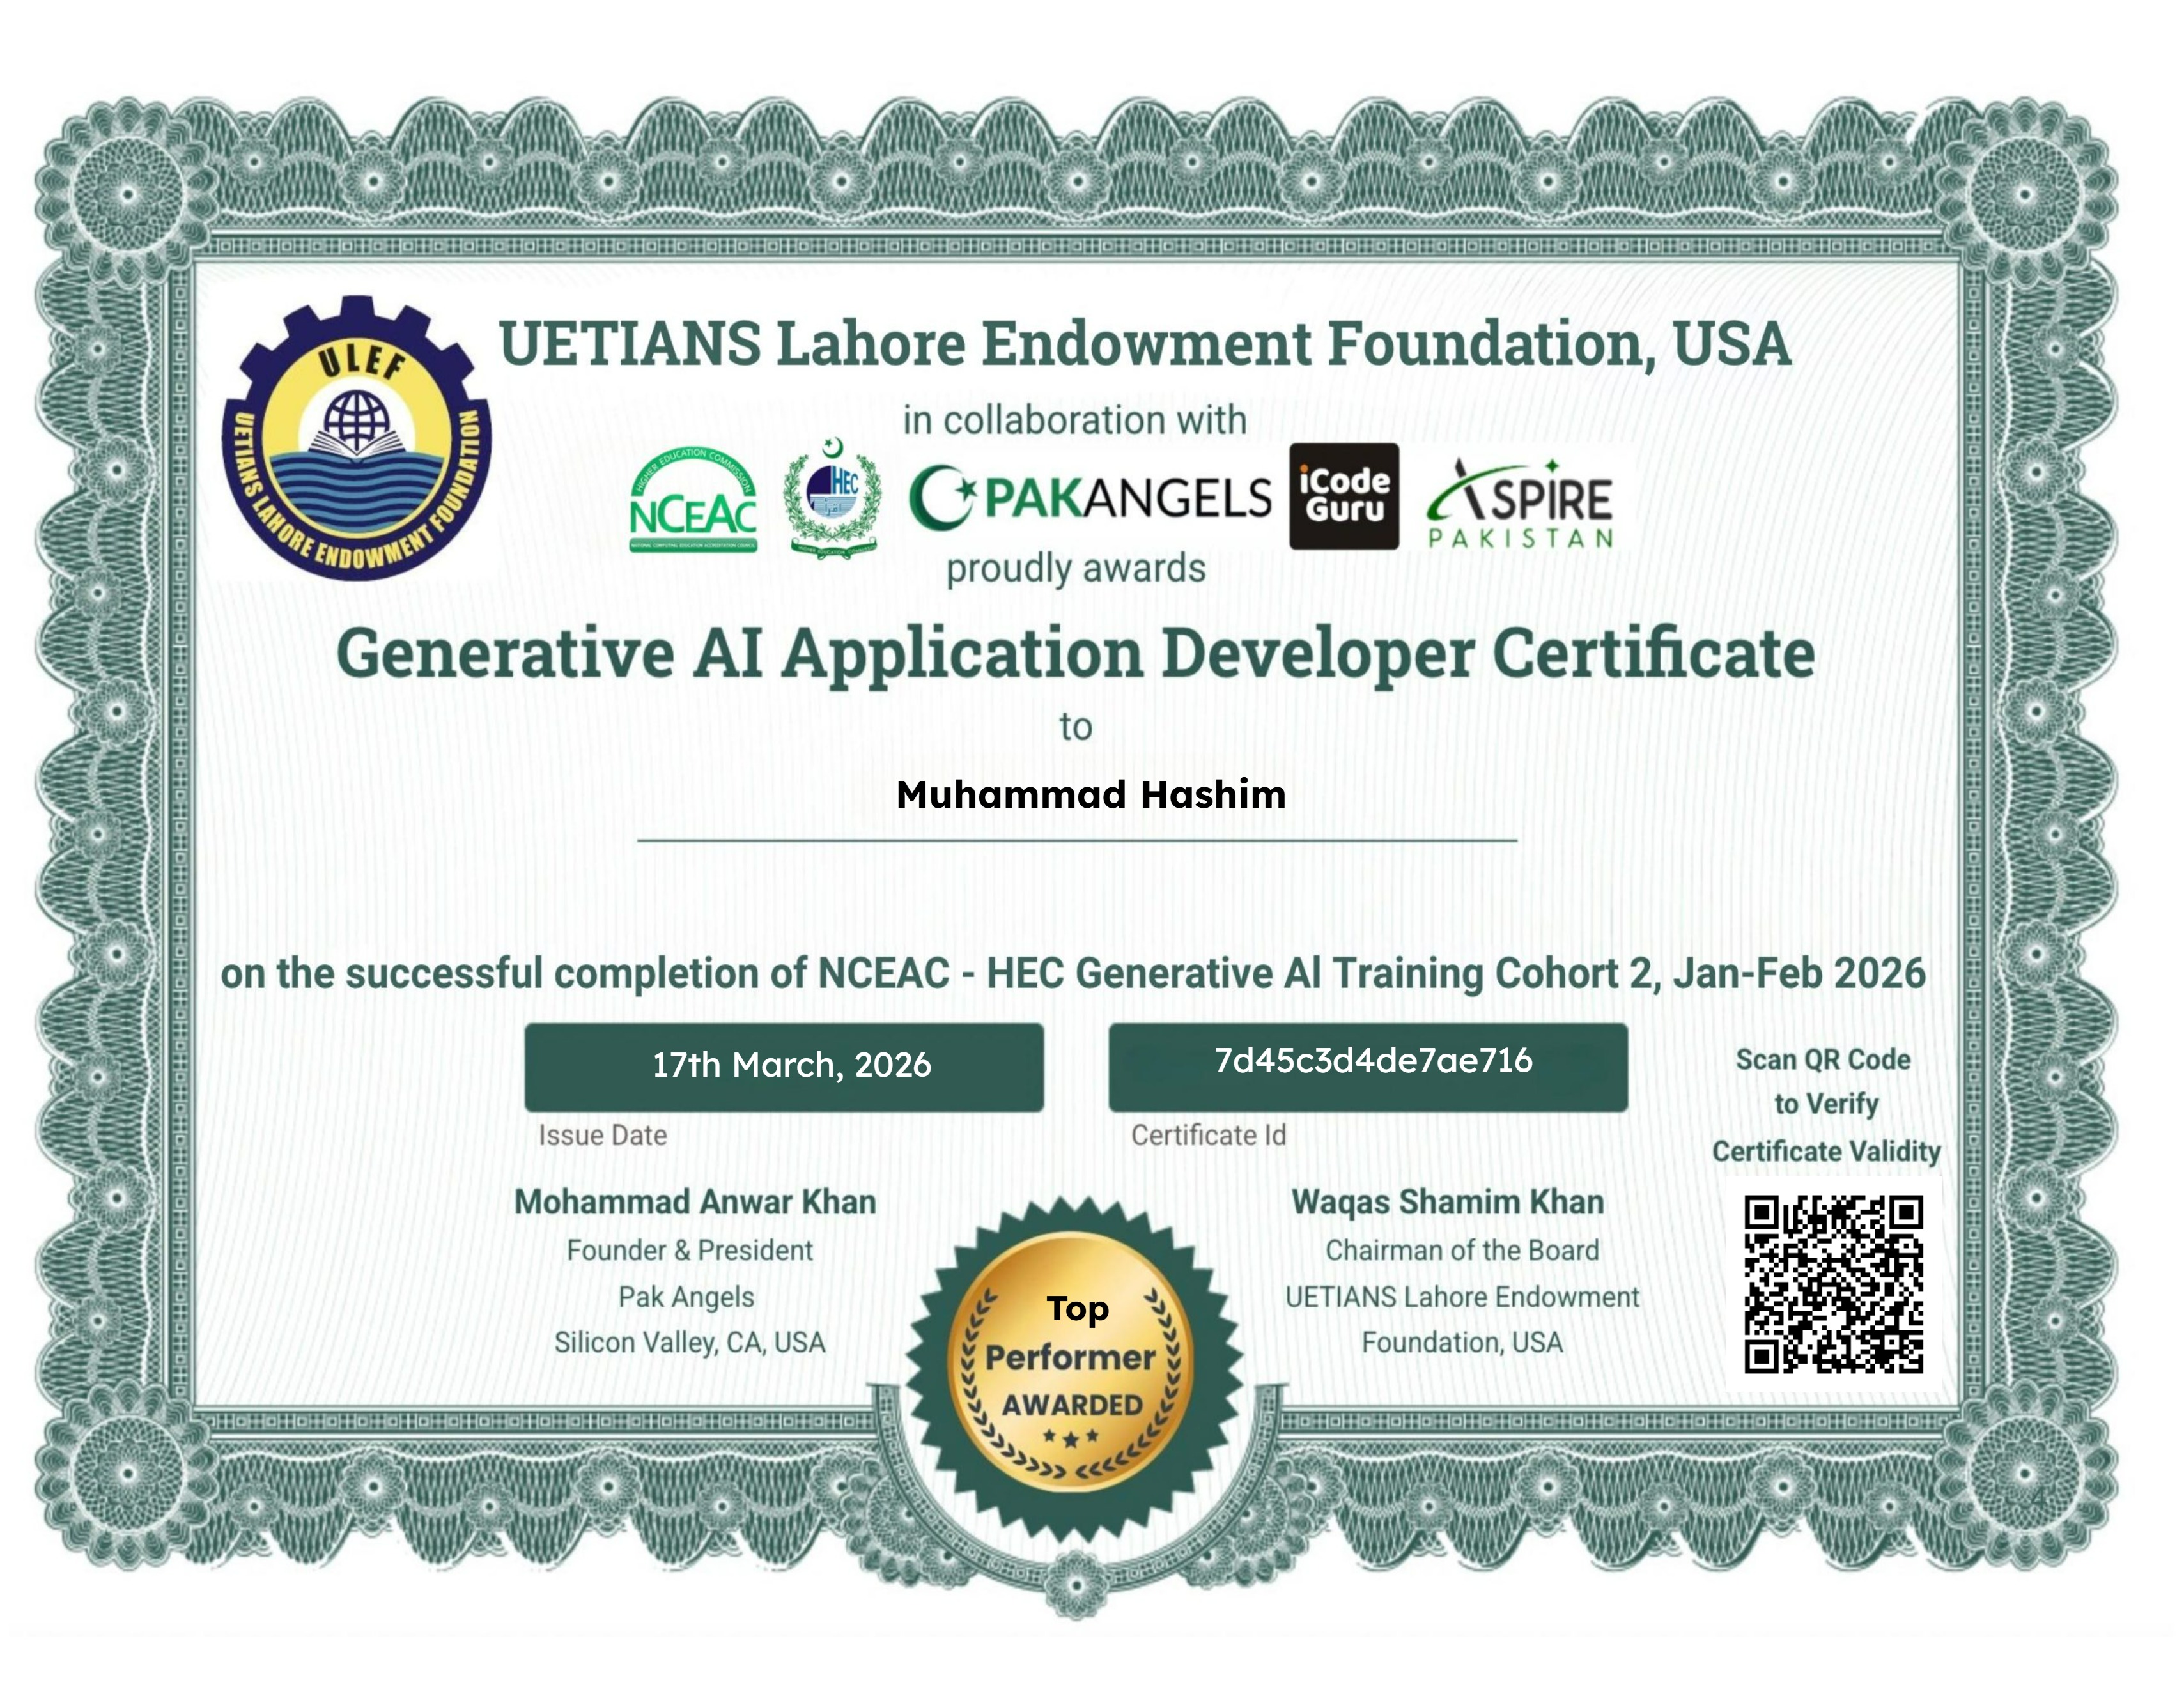The height and width of the screenshot is (1687, 2184).
Task: Click the ULEF gear logo
Action: point(357,438)
